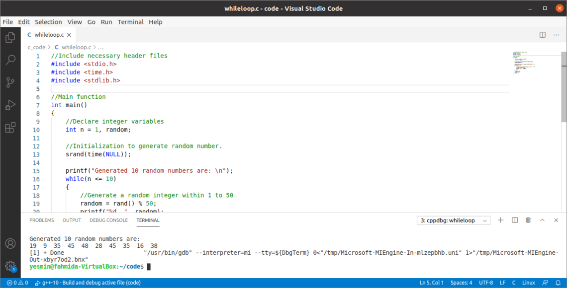
Task: Split the terminal panel icon
Action: tap(514, 220)
